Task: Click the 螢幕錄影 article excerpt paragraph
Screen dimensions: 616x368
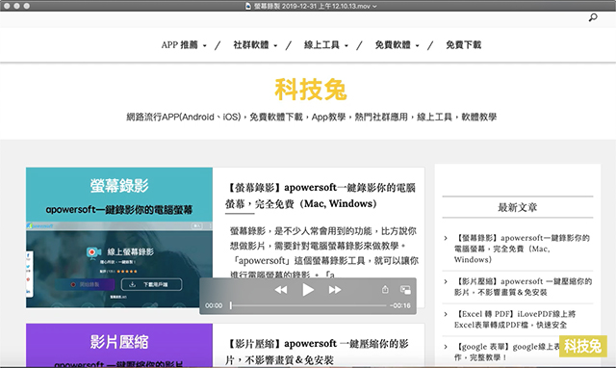Action: [x=324, y=252]
